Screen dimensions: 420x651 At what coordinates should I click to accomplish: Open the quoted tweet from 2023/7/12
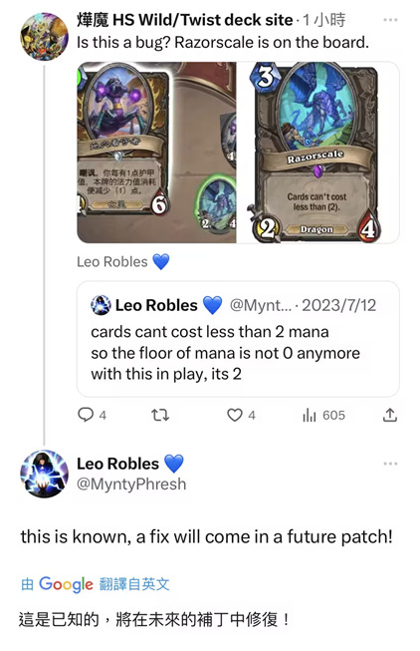(238, 339)
